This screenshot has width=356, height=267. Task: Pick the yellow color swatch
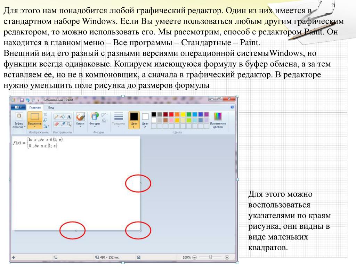[x=183, y=114]
